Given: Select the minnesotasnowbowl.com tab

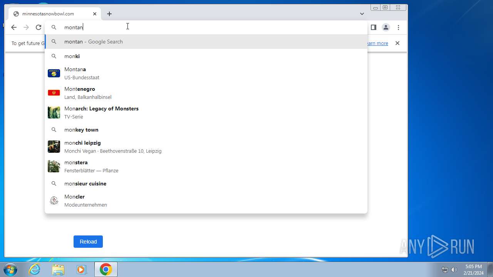Looking at the screenshot, I should [x=55, y=14].
